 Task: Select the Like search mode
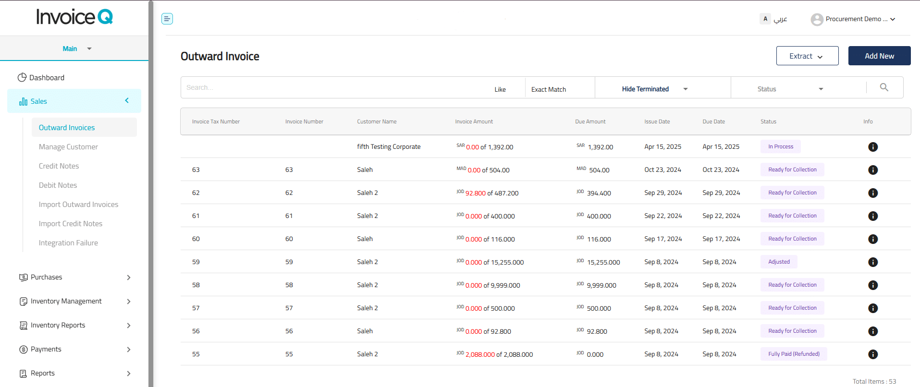500,89
